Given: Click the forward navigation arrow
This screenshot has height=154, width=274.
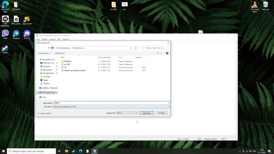Looking at the screenshot, I should 43,48.
